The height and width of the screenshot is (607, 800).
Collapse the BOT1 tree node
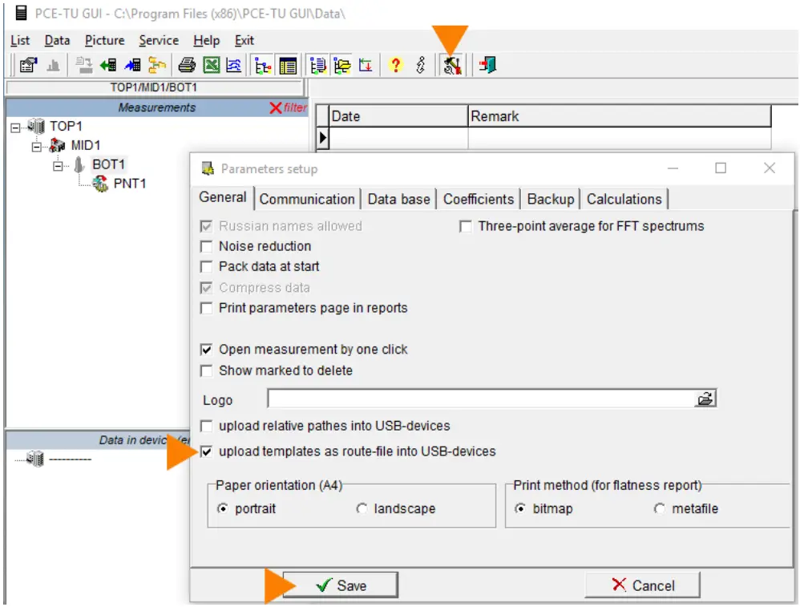point(58,166)
